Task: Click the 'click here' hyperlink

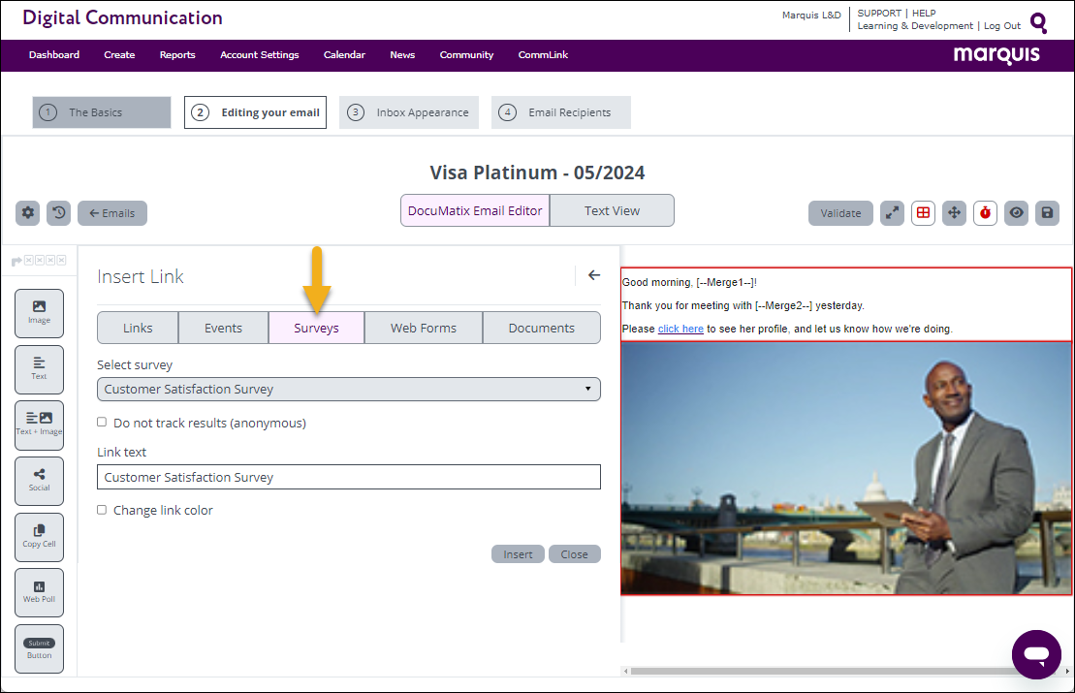Action: 680,329
